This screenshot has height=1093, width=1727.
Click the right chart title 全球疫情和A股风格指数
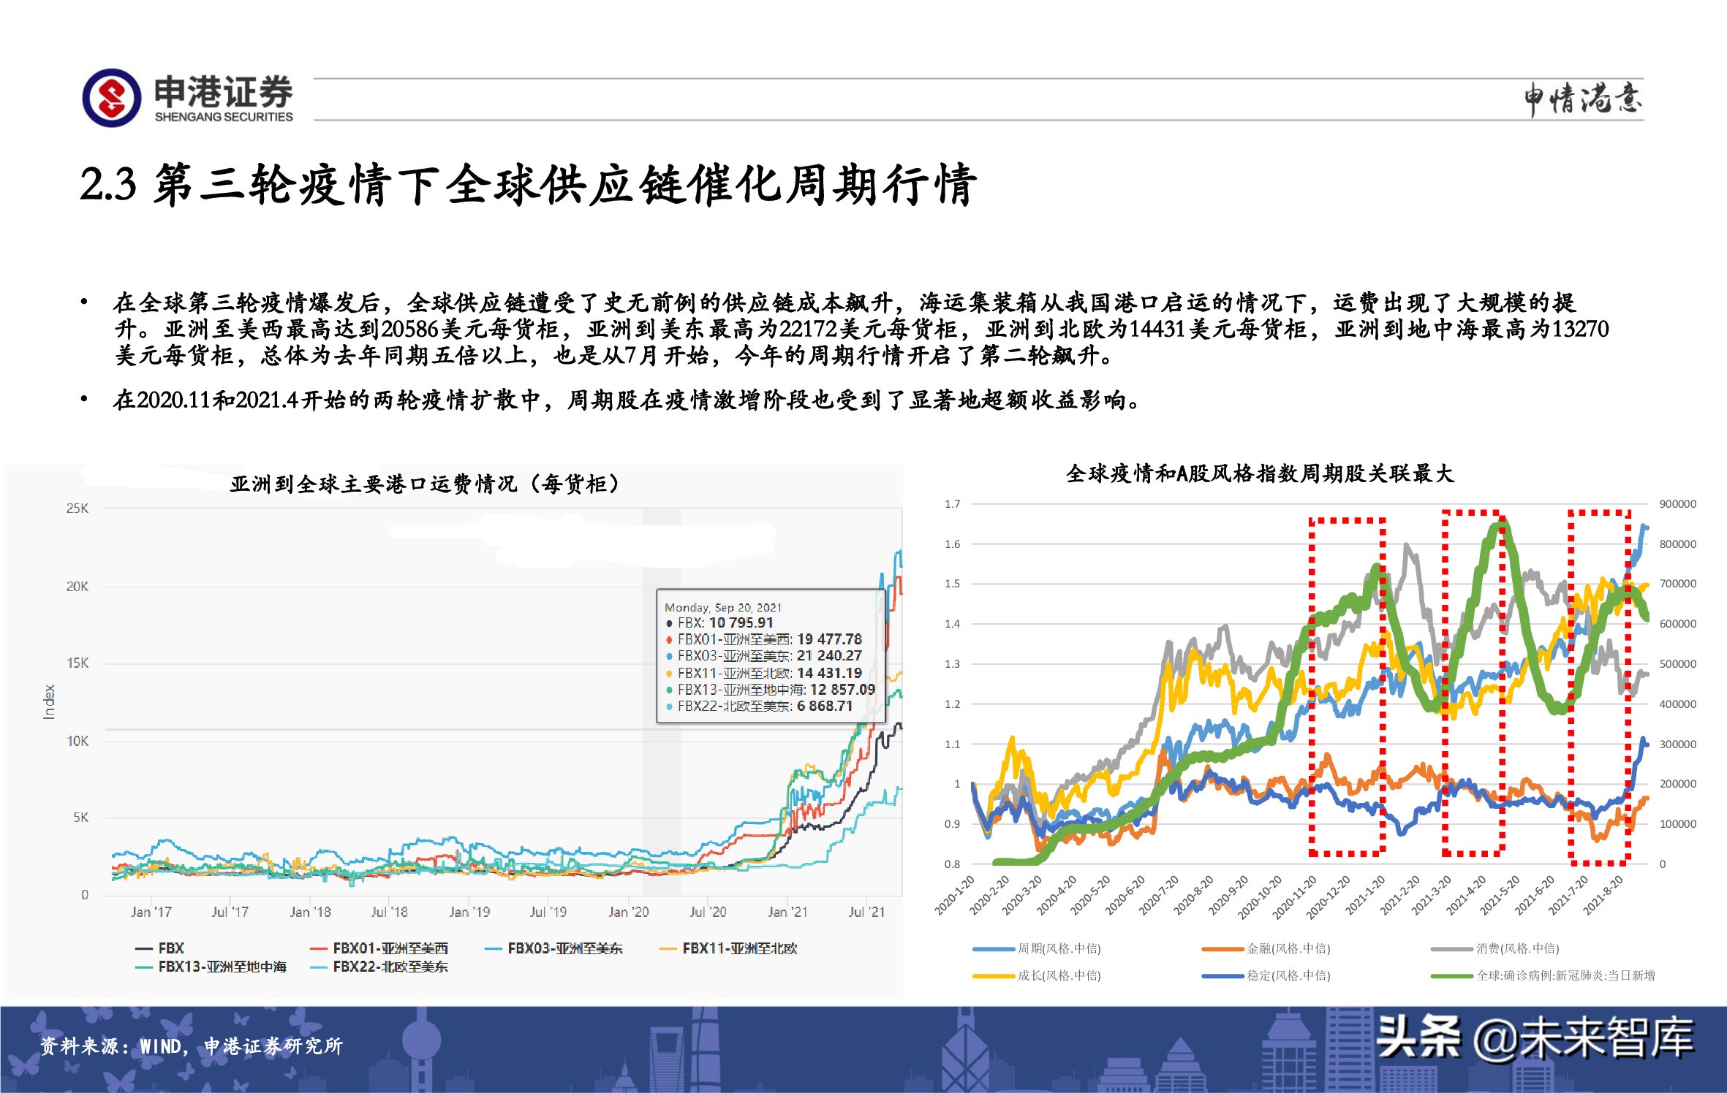(1260, 473)
